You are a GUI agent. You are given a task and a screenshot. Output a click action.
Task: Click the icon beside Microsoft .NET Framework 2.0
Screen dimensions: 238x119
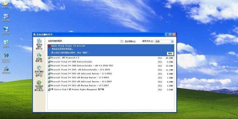point(49,58)
